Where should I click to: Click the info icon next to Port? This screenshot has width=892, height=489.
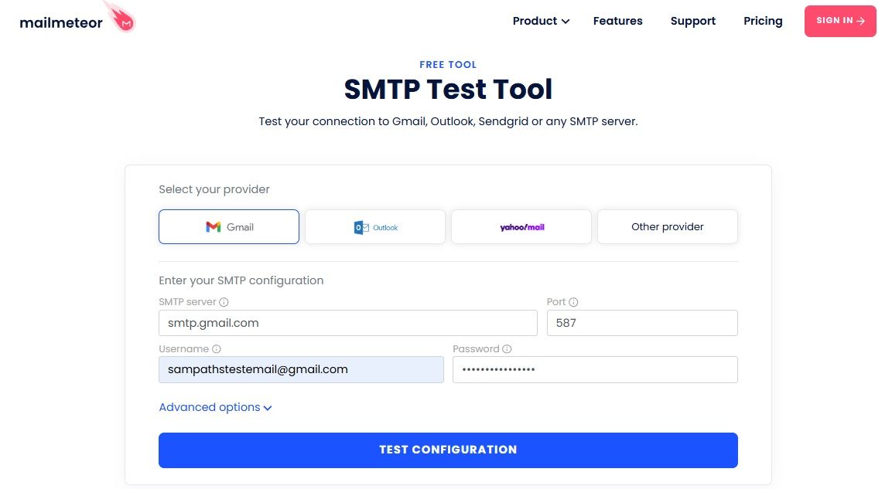pyautogui.click(x=575, y=302)
